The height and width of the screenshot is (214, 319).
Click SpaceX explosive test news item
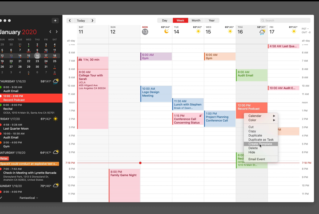click(x=30, y=164)
